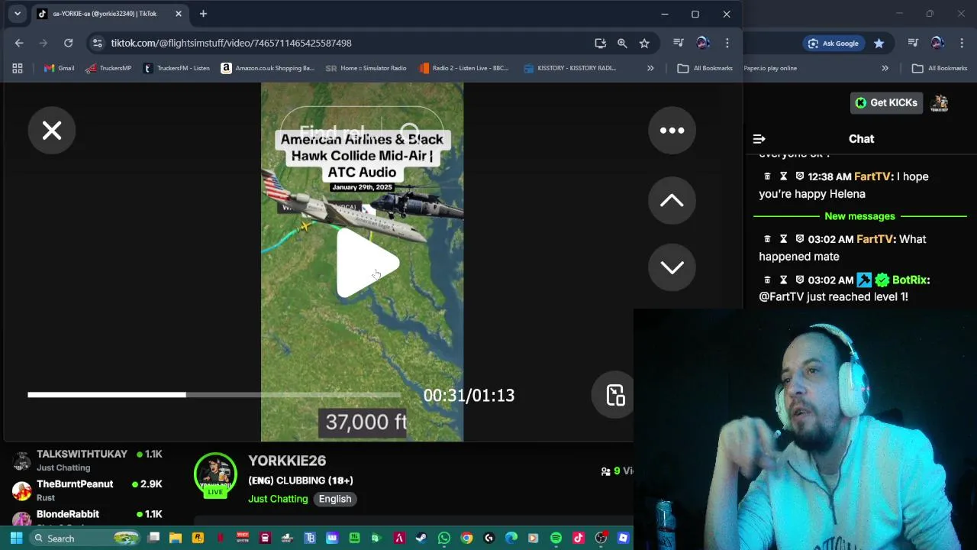Image resolution: width=977 pixels, height=550 pixels.
Task: Click the New messages divider label
Action: click(859, 216)
